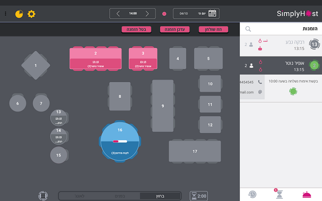Go to previous time with left arrow
Image resolution: width=322 pixels, height=201 pixels.
click(x=118, y=14)
